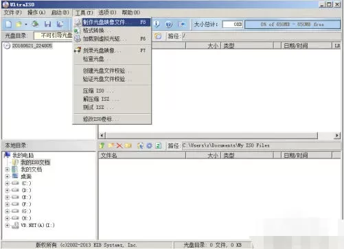Click the local Up folder green arrow icon
The height and width of the screenshot is (249, 344).
click(102, 145)
